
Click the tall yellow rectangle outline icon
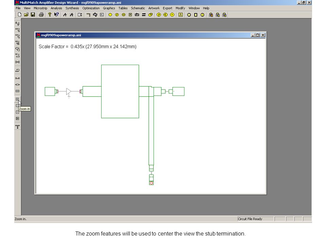pyautogui.click(x=196, y=15)
